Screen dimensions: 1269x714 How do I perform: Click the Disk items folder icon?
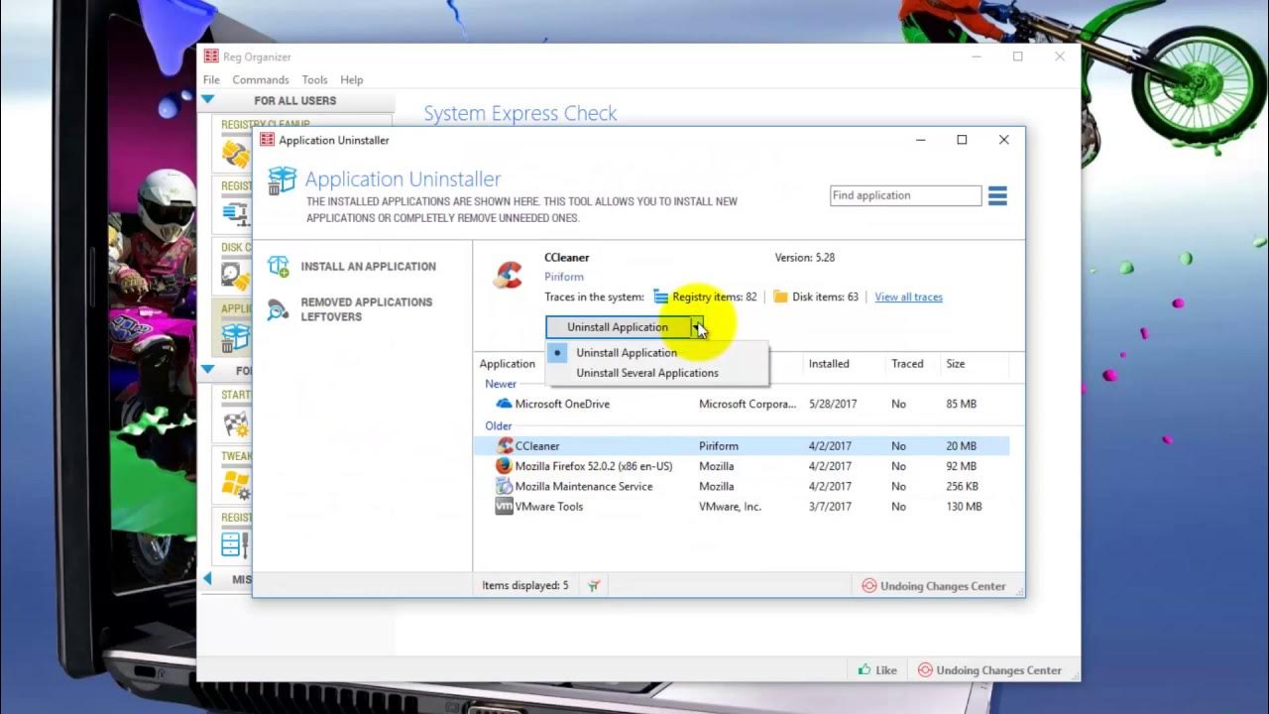pyautogui.click(x=780, y=297)
